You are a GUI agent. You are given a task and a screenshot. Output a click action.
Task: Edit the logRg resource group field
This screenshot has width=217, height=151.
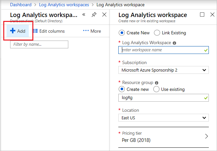coord(163,98)
